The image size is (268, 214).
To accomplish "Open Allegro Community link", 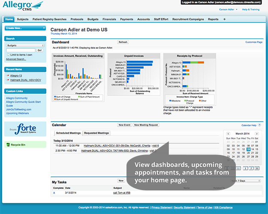I will [x=17, y=98].
